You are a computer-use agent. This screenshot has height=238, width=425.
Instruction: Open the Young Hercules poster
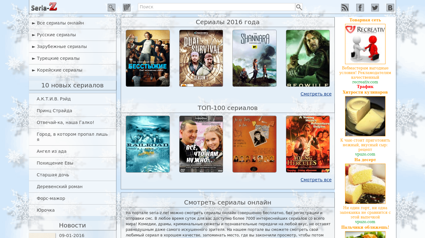tap(308, 144)
